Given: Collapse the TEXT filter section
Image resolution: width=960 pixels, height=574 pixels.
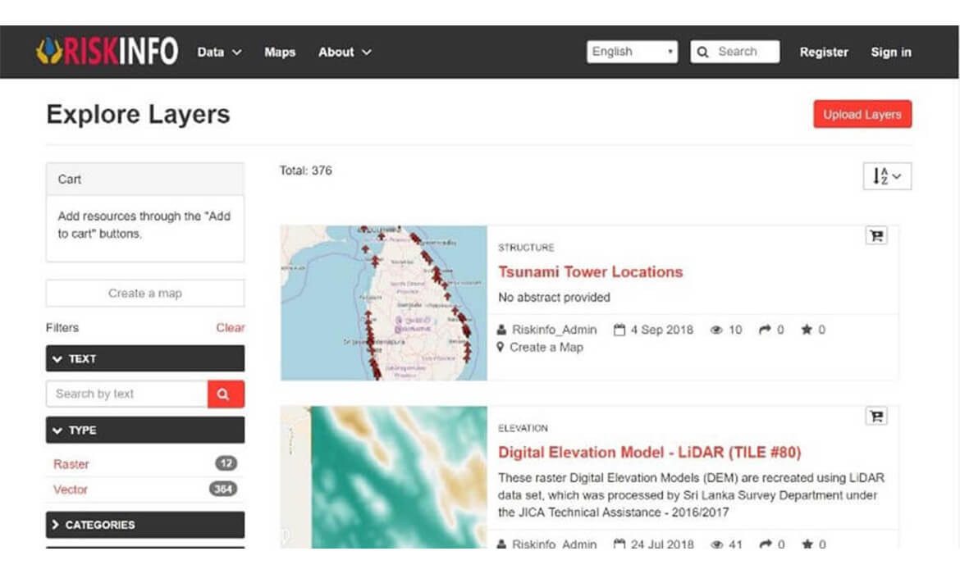Looking at the screenshot, I should (x=145, y=358).
